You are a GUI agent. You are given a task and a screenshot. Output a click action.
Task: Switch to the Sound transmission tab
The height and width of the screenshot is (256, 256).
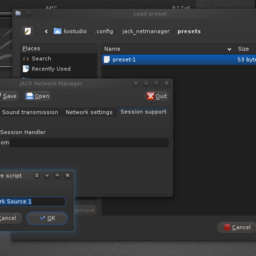[x=30, y=112]
